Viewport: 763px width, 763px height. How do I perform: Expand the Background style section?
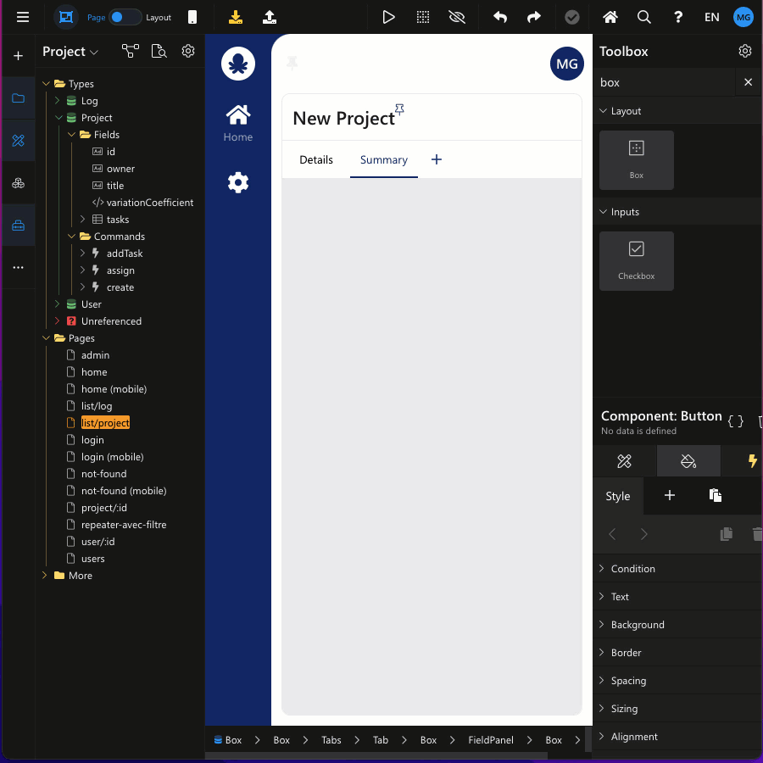click(x=638, y=625)
